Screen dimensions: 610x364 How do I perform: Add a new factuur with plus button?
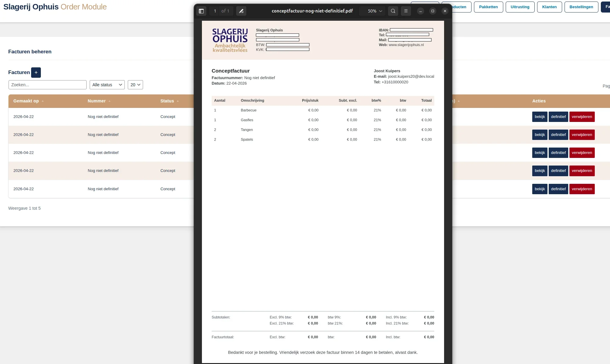(x=36, y=73)
